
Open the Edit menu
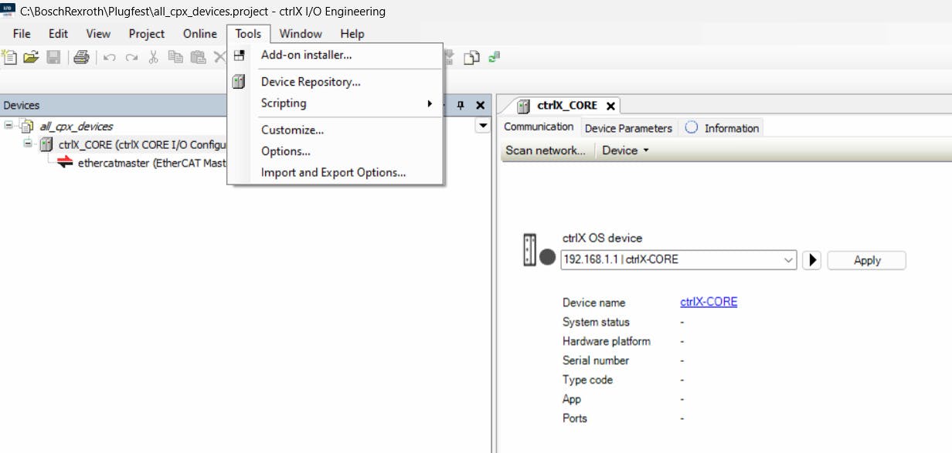tap(58, 34)
